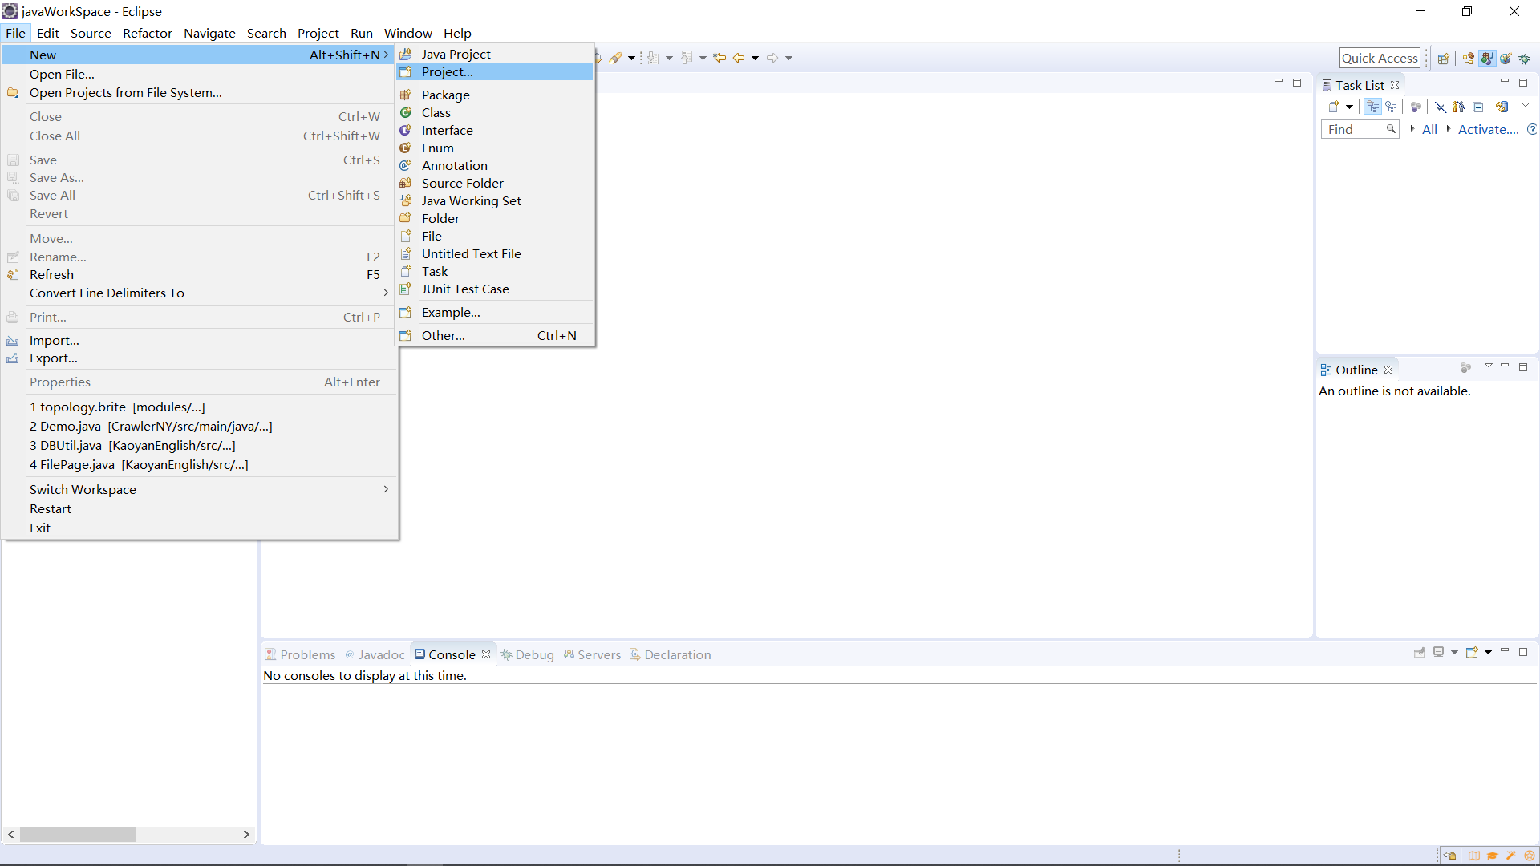Click Collapse All icon in Task List

1477,107
